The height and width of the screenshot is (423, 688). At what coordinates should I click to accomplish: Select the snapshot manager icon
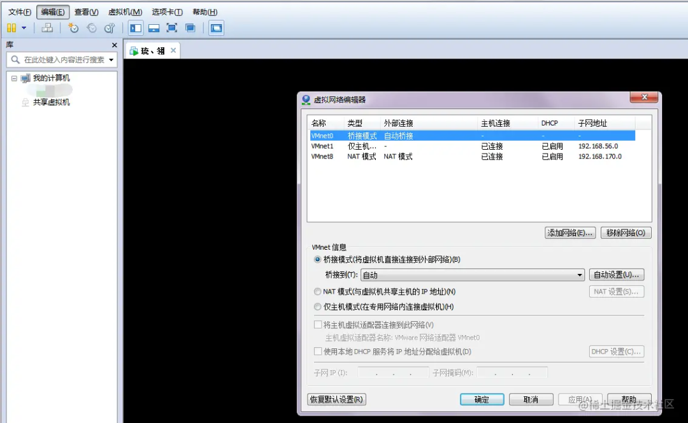pyautogui.click(x=109, y=28)
